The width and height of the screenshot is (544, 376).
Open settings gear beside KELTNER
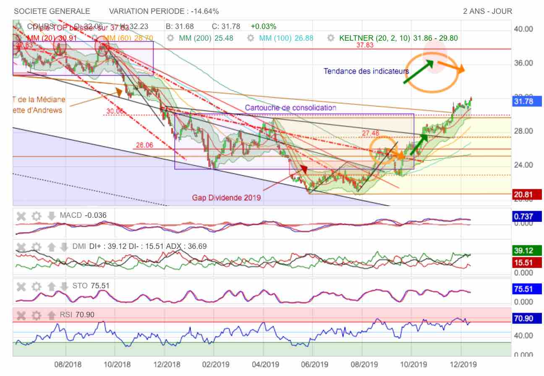[331, 38]
